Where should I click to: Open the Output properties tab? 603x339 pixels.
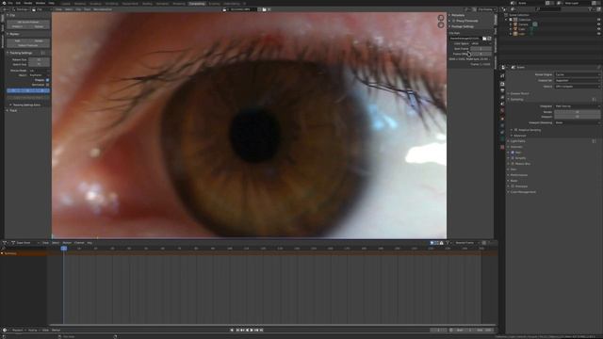(502, 90)
